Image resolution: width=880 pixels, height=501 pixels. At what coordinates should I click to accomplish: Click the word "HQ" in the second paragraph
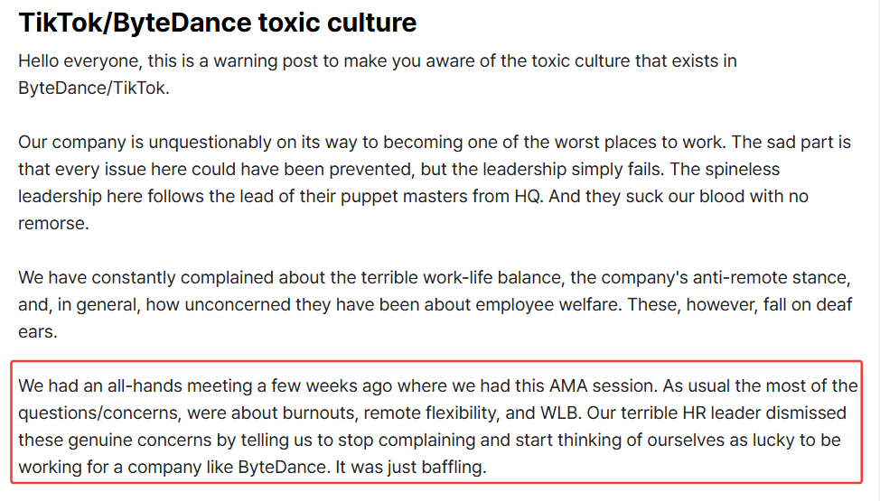pos(527,197)
